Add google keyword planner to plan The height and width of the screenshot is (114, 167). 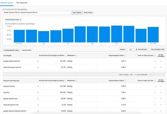tap(161, 61)
